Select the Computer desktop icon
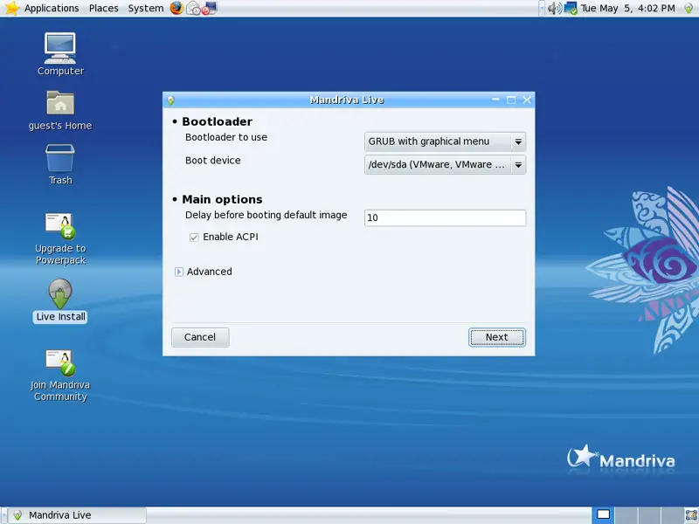Screen dimensions: 699x524 [x=60, y=54]
